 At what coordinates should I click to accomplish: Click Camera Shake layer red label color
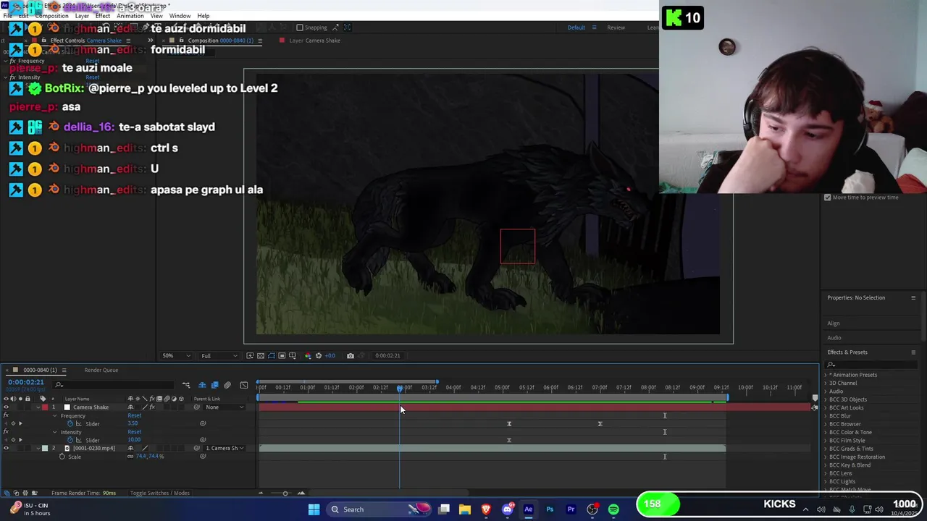click(45, 407)
